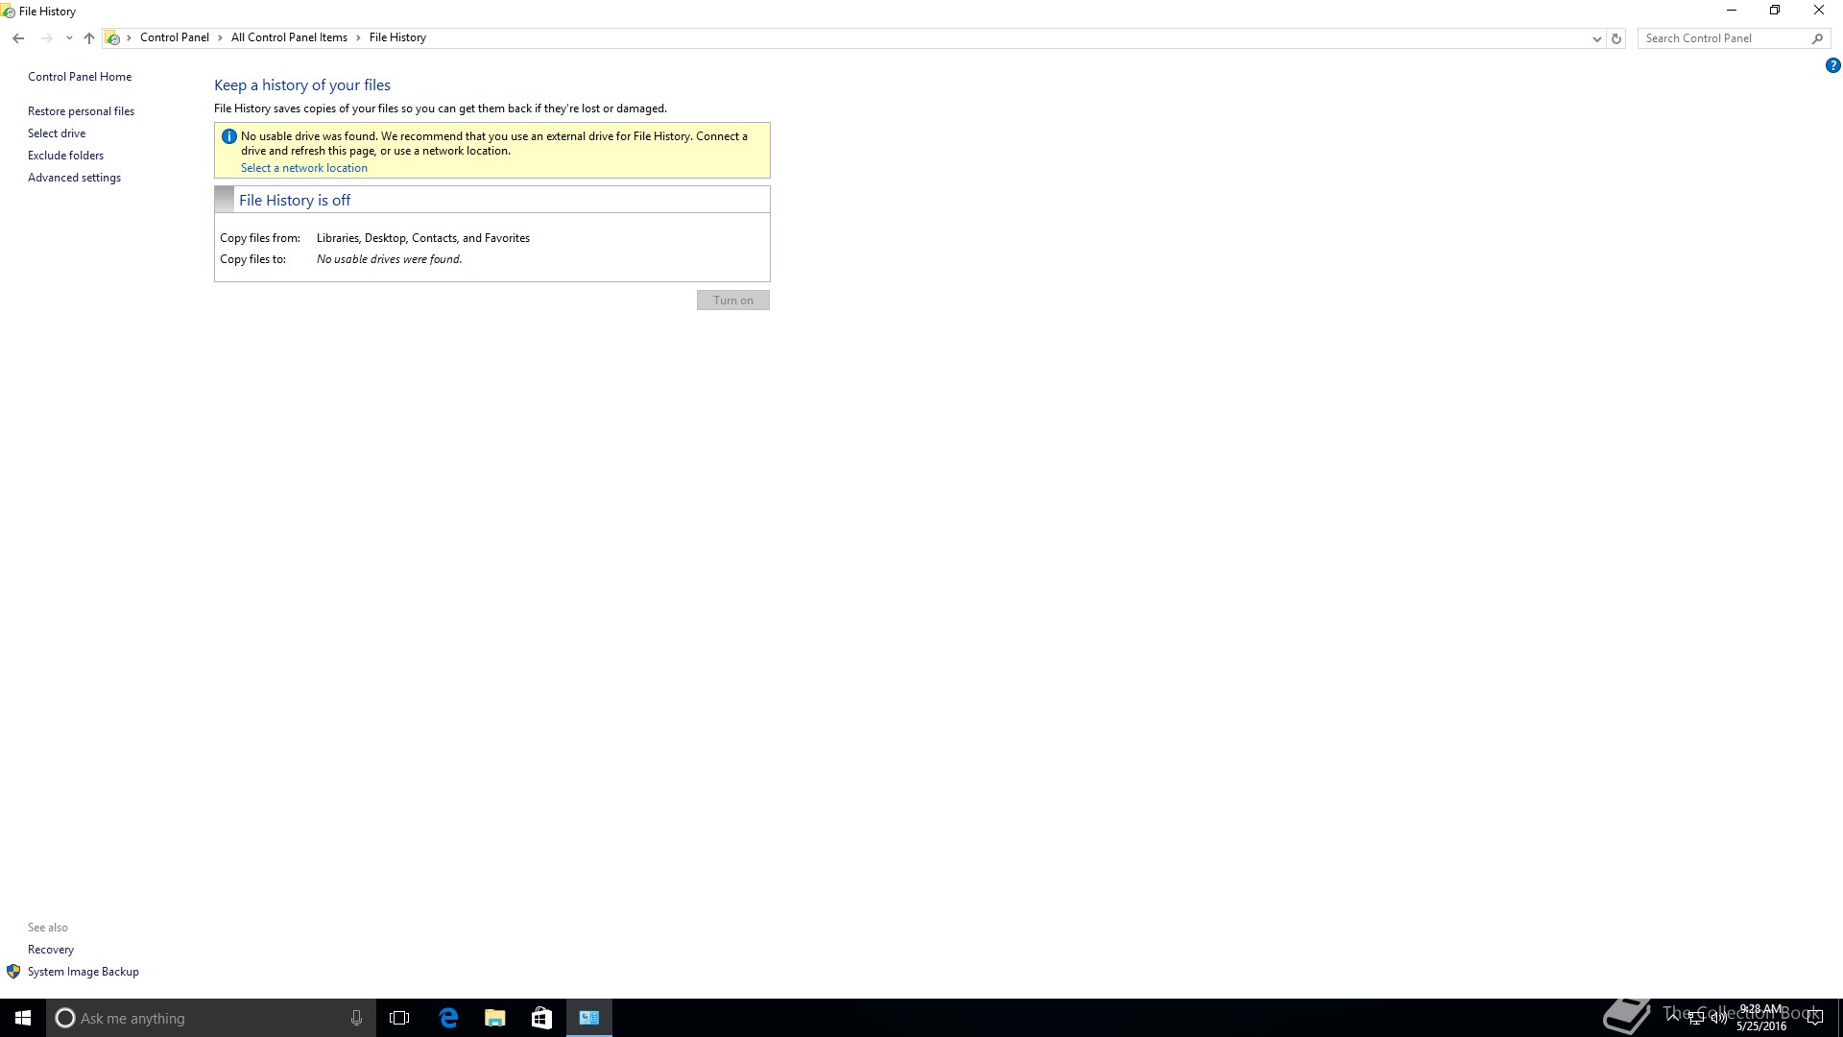Image resolution: width=1843 pixels, height=1037 pixels.
Task: Open the blue Help question mark
Action: (1832, 66)
